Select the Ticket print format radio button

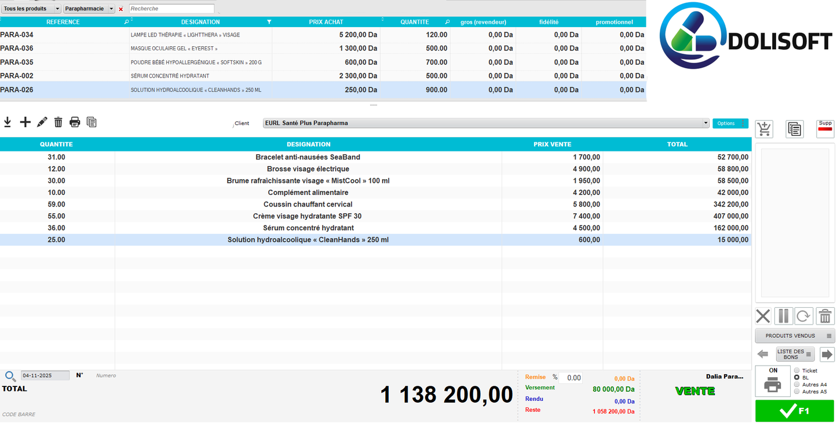coord(796,371)
